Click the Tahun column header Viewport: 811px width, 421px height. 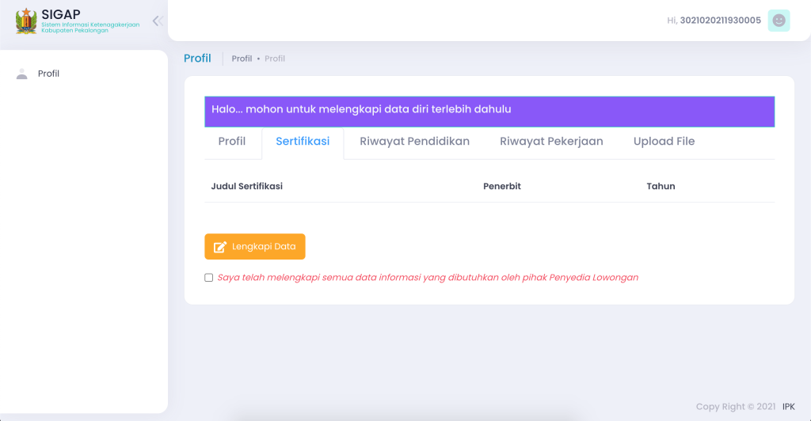[x=661, y=187]
